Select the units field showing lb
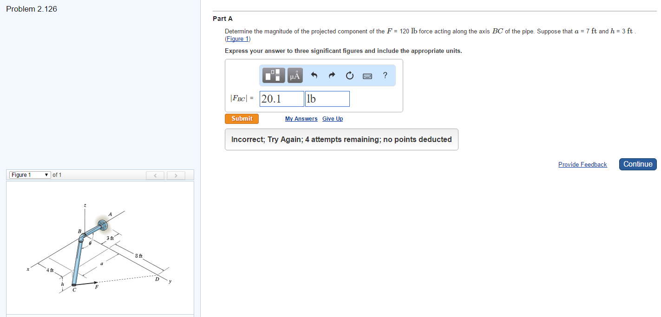This screenshot has height=317, width=661. (x=327, y=98)
